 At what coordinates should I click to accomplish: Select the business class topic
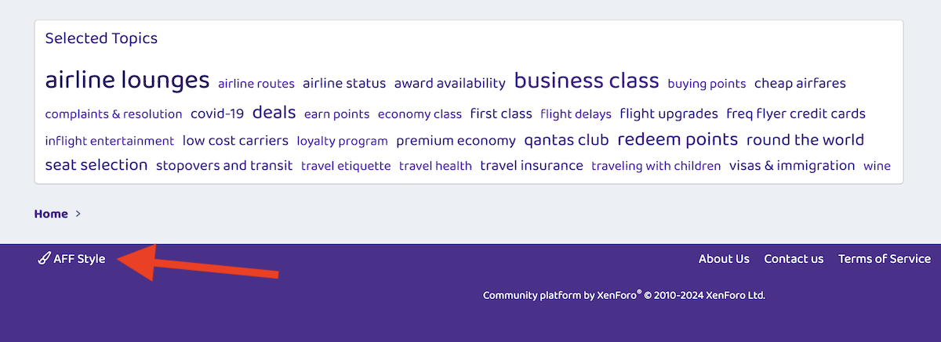pos(587,80)
